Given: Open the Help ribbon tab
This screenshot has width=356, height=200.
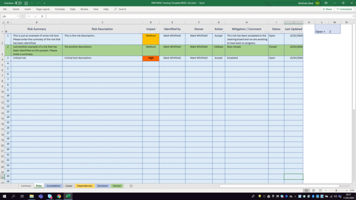Looking at the screenshot, I should coord(106,9).
